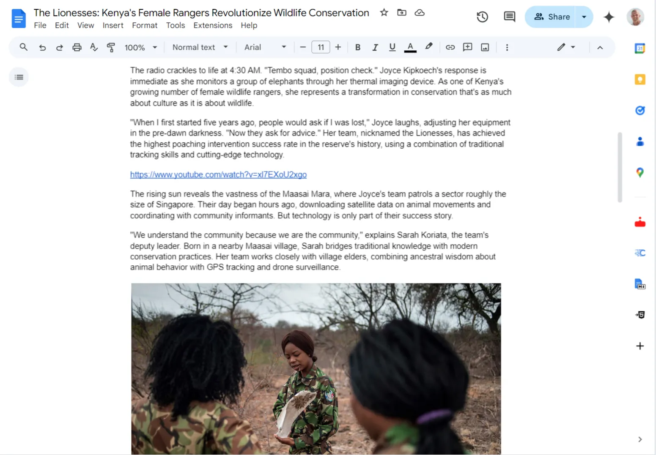Click paragraph beginning "When I first started"

pos(320,139)
